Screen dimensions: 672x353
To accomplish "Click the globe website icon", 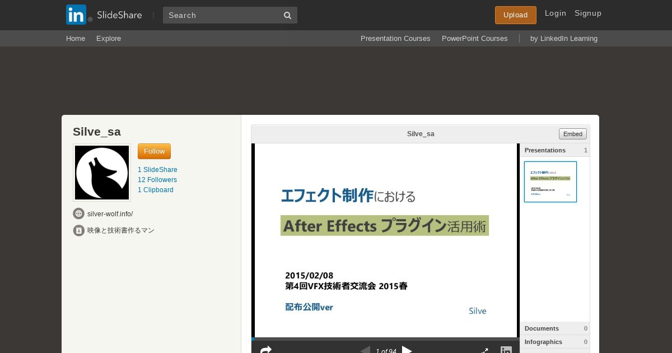I will pos(79,213).
